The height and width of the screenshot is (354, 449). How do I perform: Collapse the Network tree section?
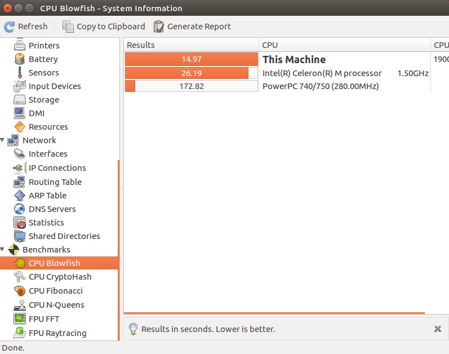3,140
